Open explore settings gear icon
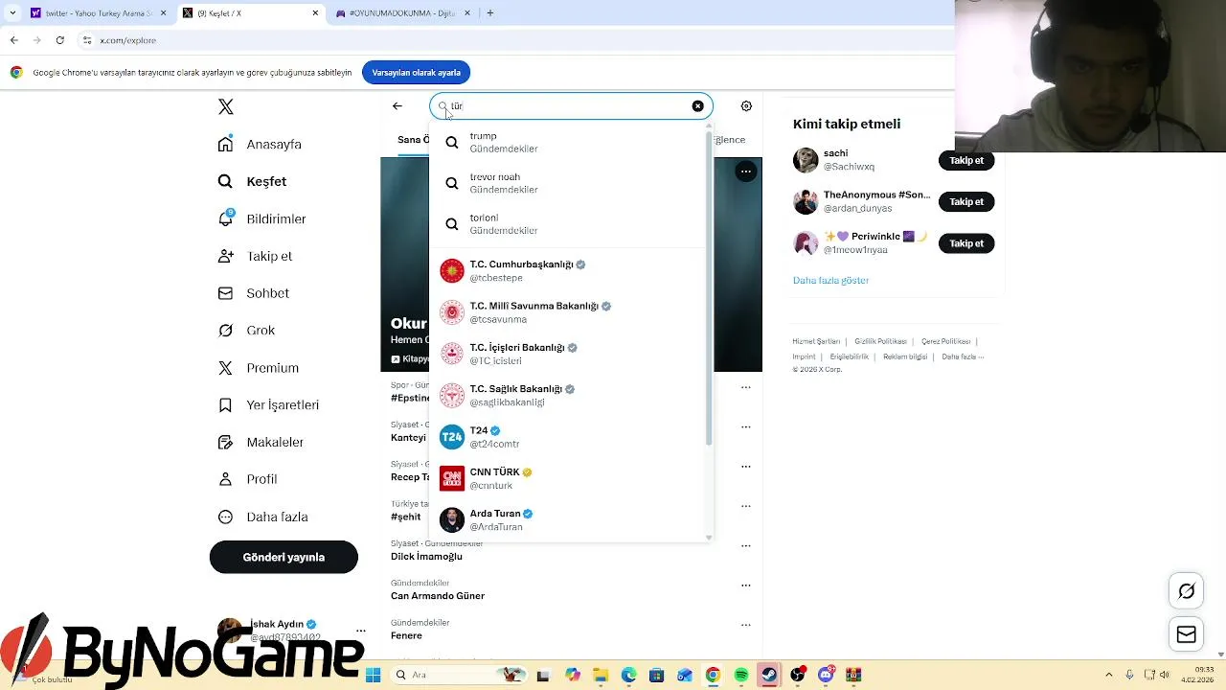Screen dimensions: 1226x690 click(747, 106)
